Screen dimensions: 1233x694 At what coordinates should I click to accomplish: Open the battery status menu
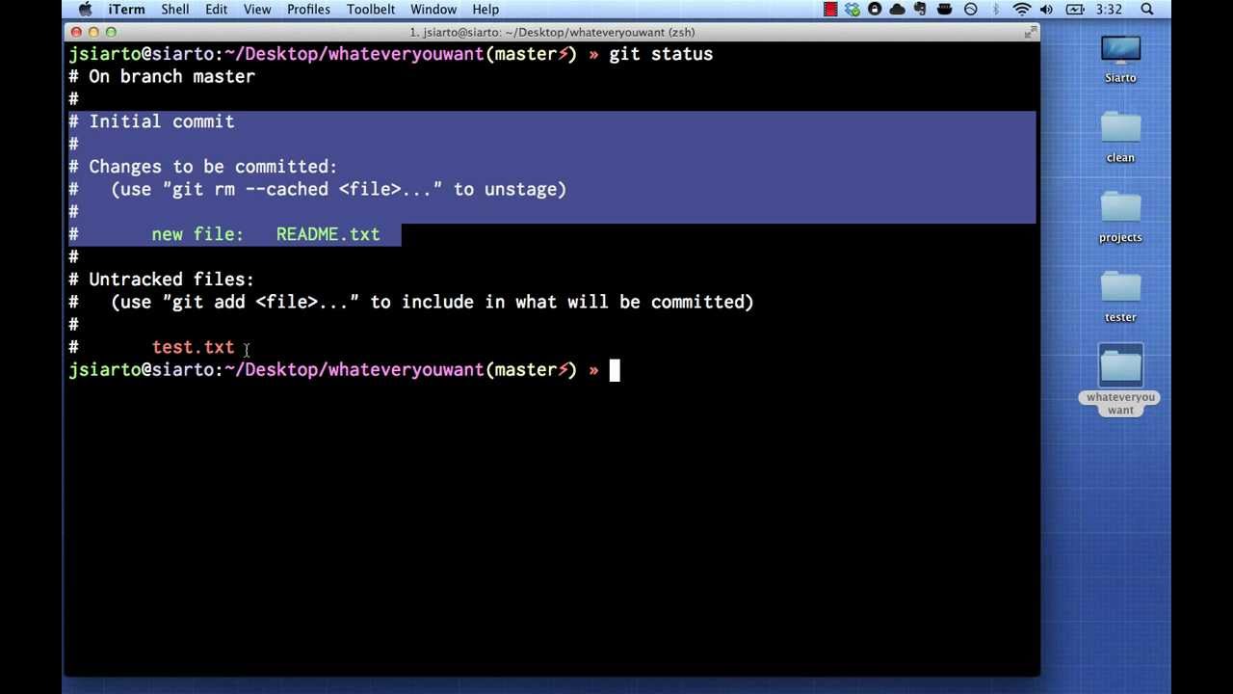[1076, 10]
